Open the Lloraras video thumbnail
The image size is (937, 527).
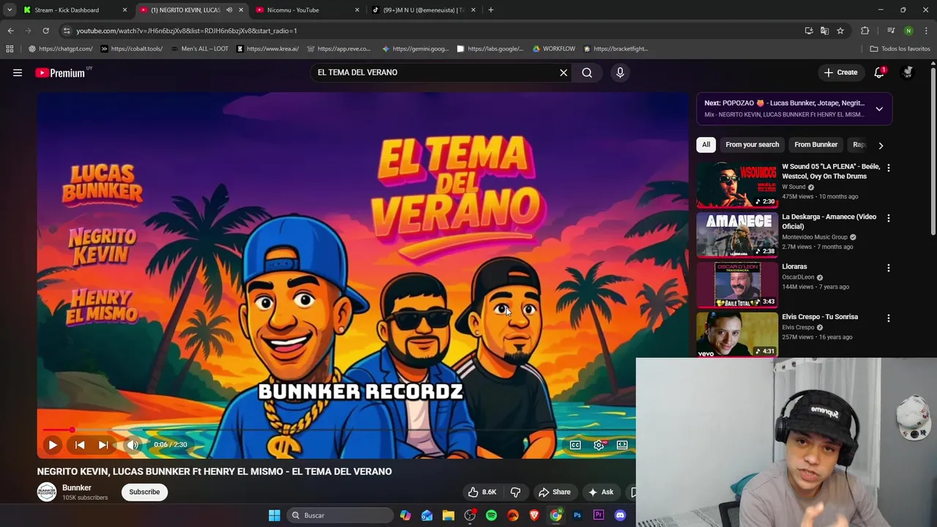point(737,285)
